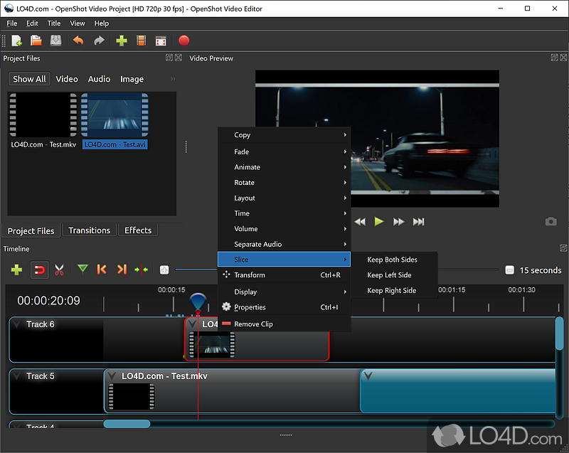
Task: Export the video using the red record icon
Action: pyautogui.click(x=184, y=41)
